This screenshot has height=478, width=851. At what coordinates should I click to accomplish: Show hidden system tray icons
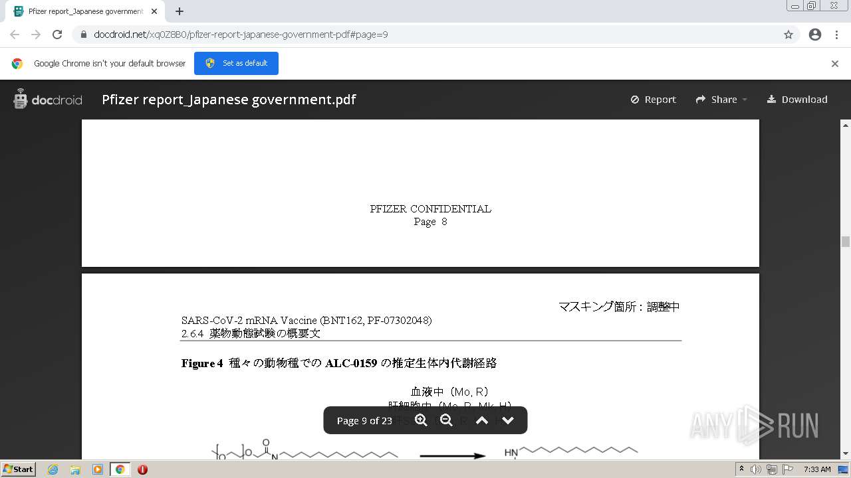pos(741,469)
